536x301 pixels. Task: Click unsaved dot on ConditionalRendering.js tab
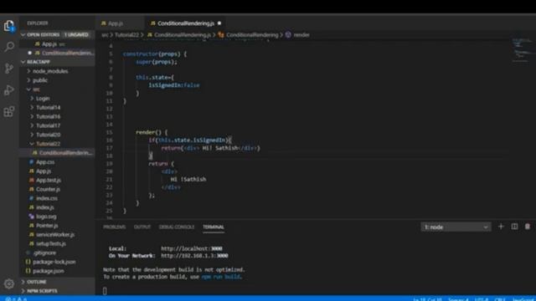219,23
